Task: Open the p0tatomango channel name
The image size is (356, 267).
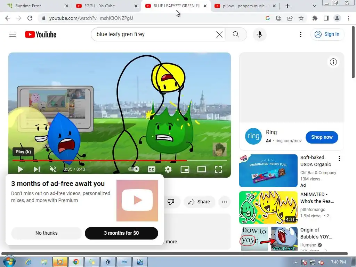Action: click(x=313, y=209)
